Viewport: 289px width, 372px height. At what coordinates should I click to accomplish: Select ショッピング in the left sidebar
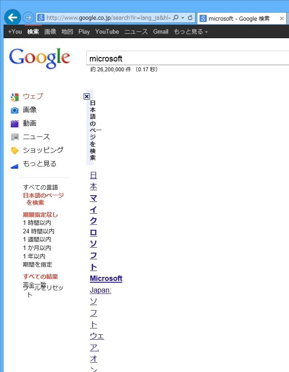click(x=43, y=150)
